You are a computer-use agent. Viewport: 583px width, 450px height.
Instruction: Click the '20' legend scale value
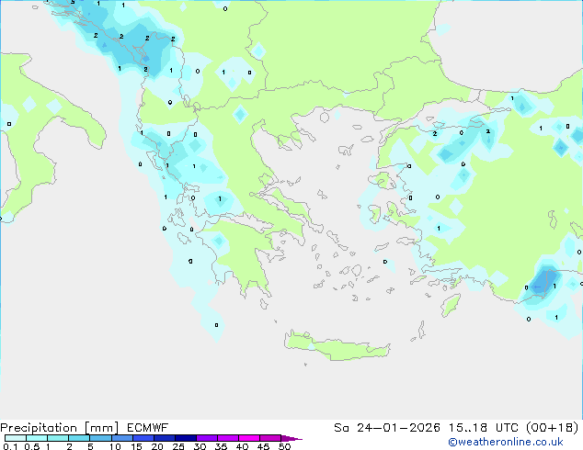pyautogui.click(x=157, y=446)
